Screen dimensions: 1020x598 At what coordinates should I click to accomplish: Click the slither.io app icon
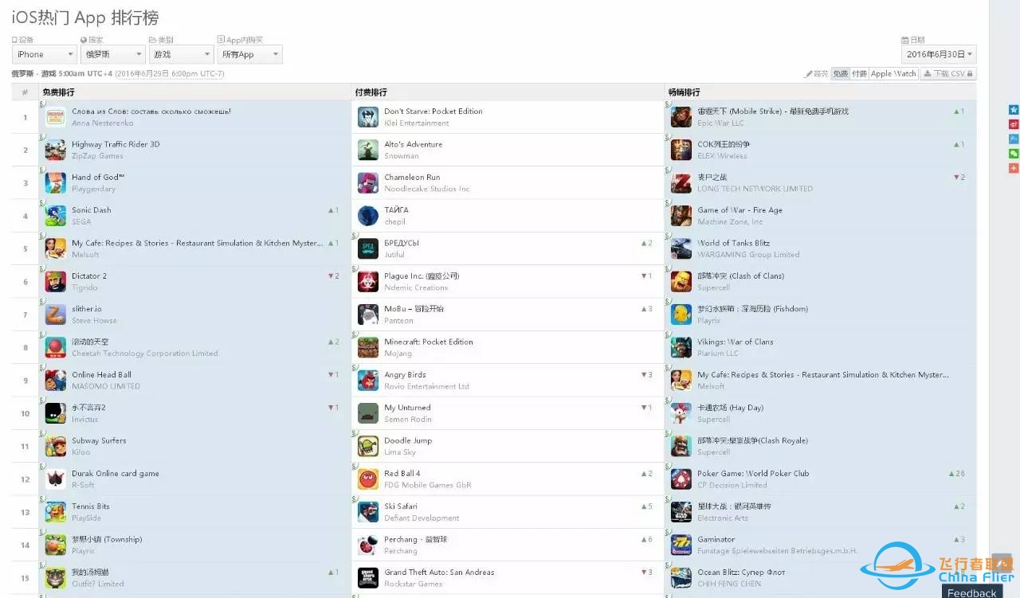click(56, 315)
